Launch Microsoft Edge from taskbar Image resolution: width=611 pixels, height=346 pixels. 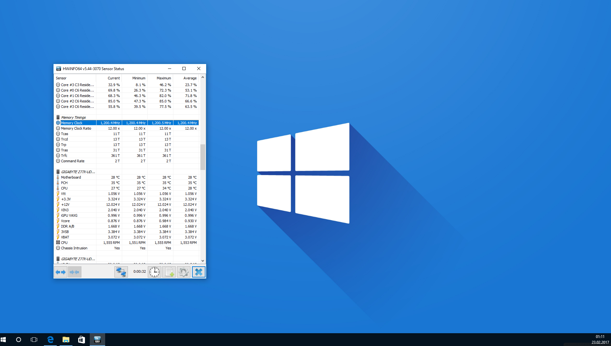click(x=50, y=340)
